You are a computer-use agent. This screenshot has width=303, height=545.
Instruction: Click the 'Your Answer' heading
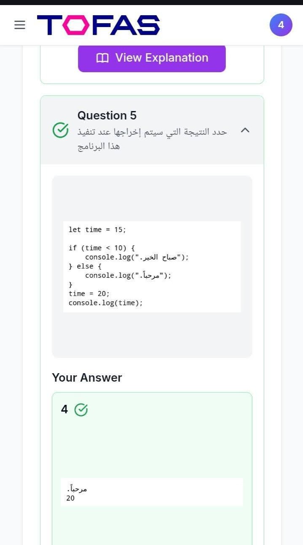pyautogui.click(x=87, y=377)
